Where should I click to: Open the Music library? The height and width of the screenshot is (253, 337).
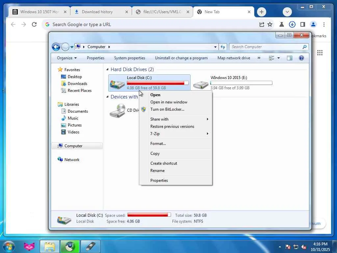pos(70,118)
